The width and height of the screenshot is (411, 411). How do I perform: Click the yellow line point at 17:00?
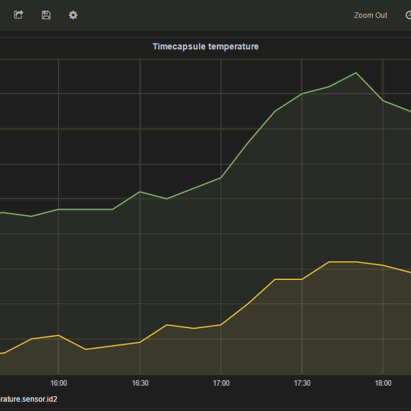[221, 325]
